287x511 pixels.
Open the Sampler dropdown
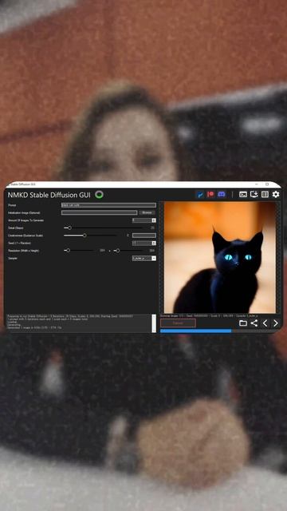pyautogui.click(x=143, y=259)
